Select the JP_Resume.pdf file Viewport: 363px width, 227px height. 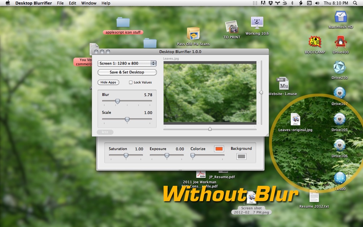(x=222, y=177)
